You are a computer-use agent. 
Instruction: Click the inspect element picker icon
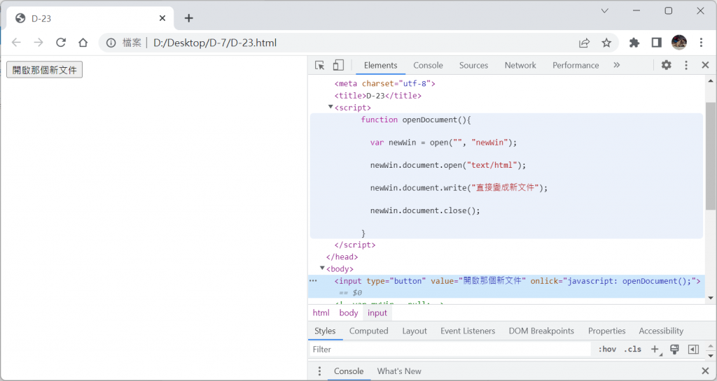tap(319, 65)
